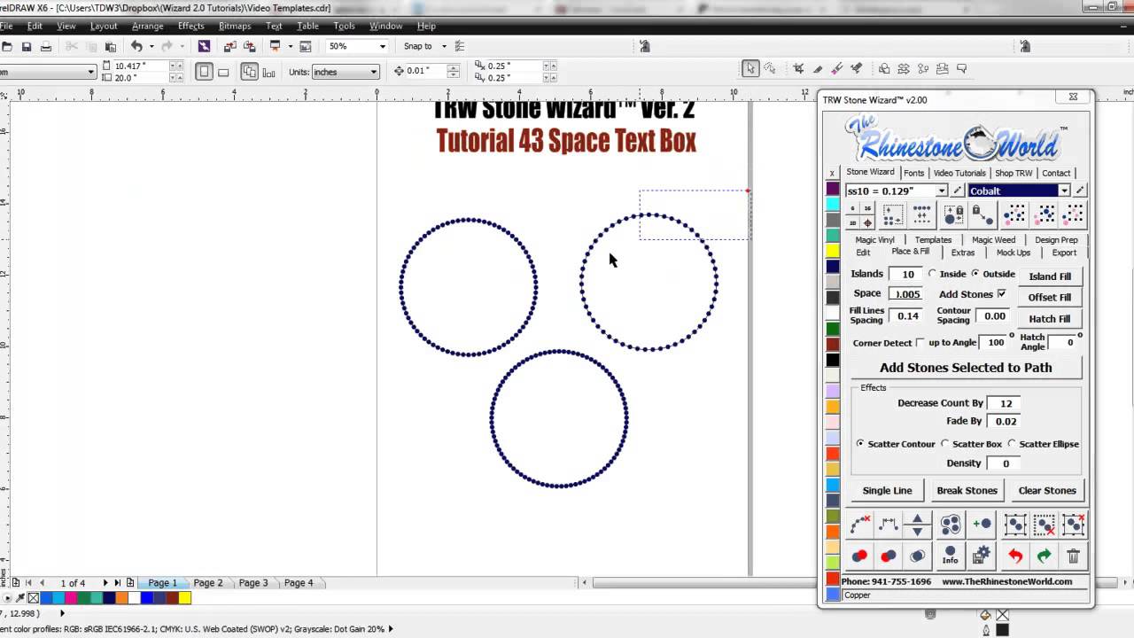Pick the yellow swatch in Stone Wizard palette
Image resolution: width=1134 pixels, height=638 pixels.
(x=833, y=252)
